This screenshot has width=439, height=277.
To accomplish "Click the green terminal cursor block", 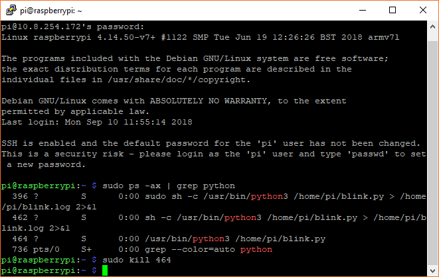I will click(x=105, y=270).
